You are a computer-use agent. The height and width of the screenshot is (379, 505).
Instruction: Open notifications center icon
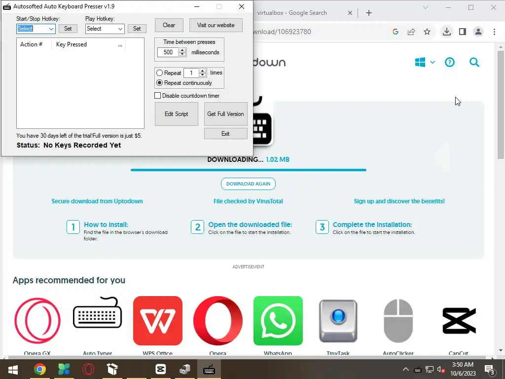click(490, 370)
